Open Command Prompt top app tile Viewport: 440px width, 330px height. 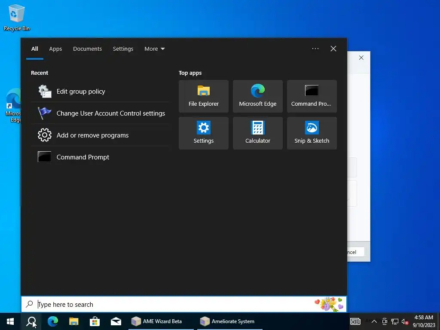312,96
